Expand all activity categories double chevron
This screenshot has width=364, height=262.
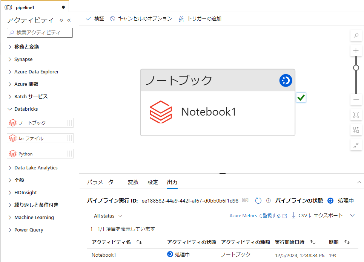click(61, 20)
